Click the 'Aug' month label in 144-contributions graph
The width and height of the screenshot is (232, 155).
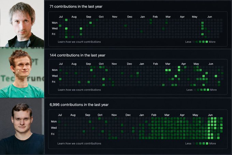(x=74, y=64)
